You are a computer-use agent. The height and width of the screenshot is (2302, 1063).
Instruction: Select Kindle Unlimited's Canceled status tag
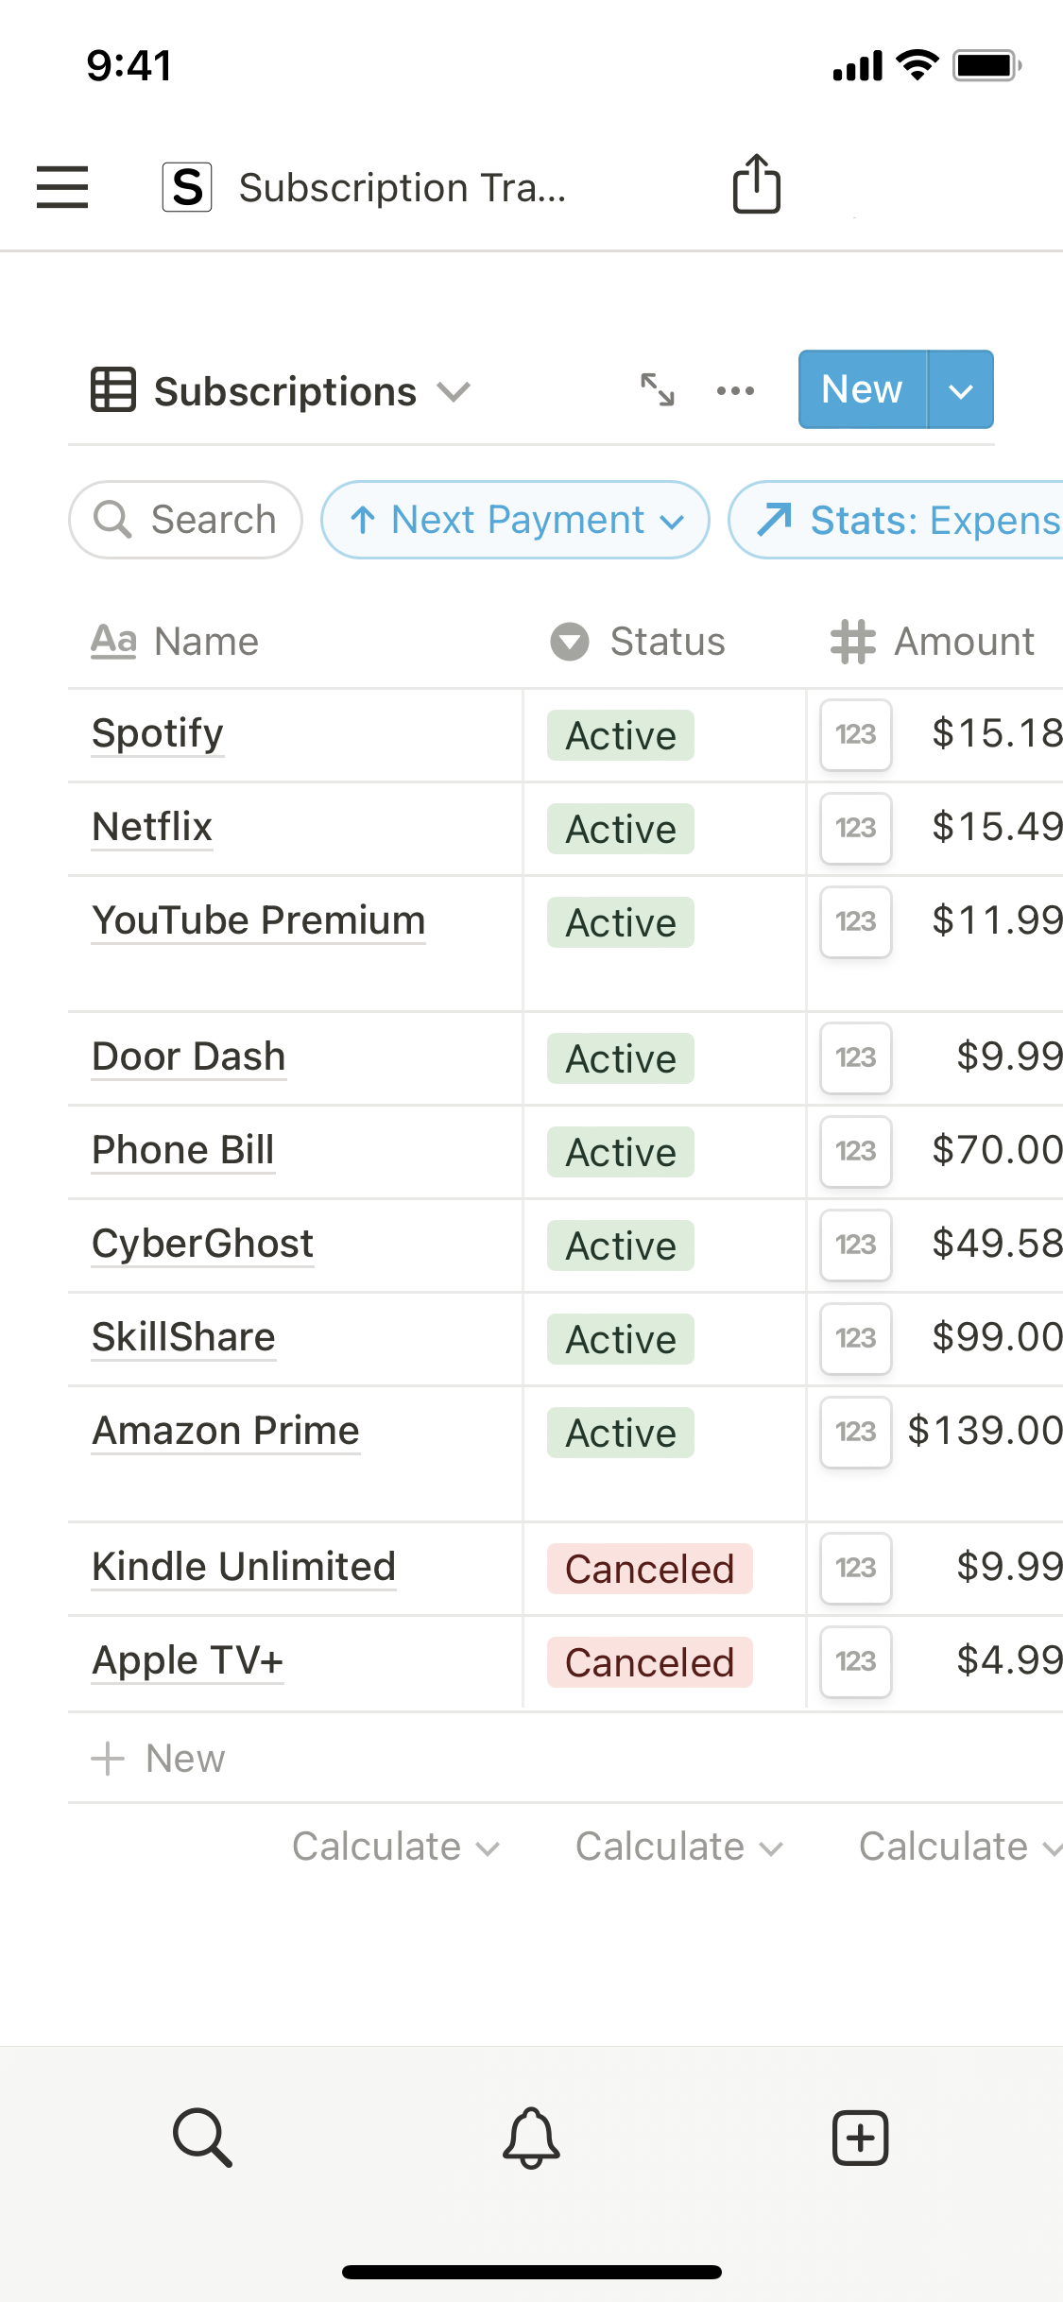pos(649,1569)
